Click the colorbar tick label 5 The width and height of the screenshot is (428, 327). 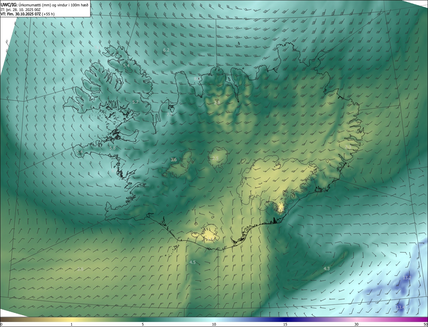point(143,324)
